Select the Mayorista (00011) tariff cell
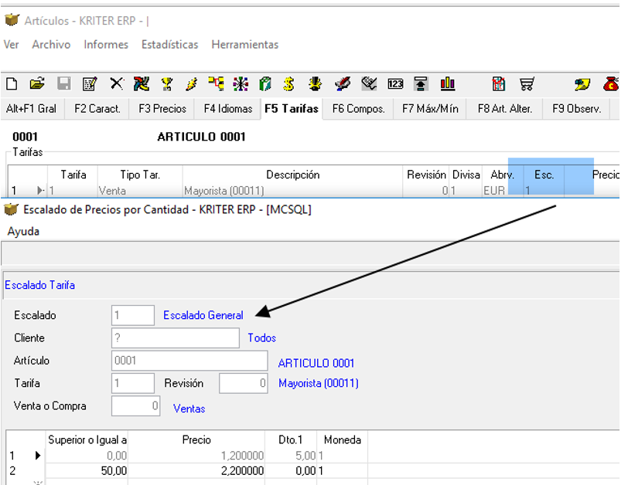This screenshot has height=485, width=628. pos(293,191)
